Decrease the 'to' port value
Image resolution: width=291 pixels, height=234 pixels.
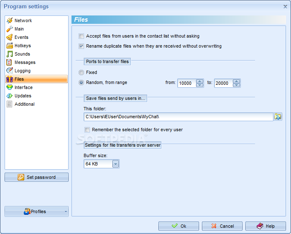click(237, 85)
